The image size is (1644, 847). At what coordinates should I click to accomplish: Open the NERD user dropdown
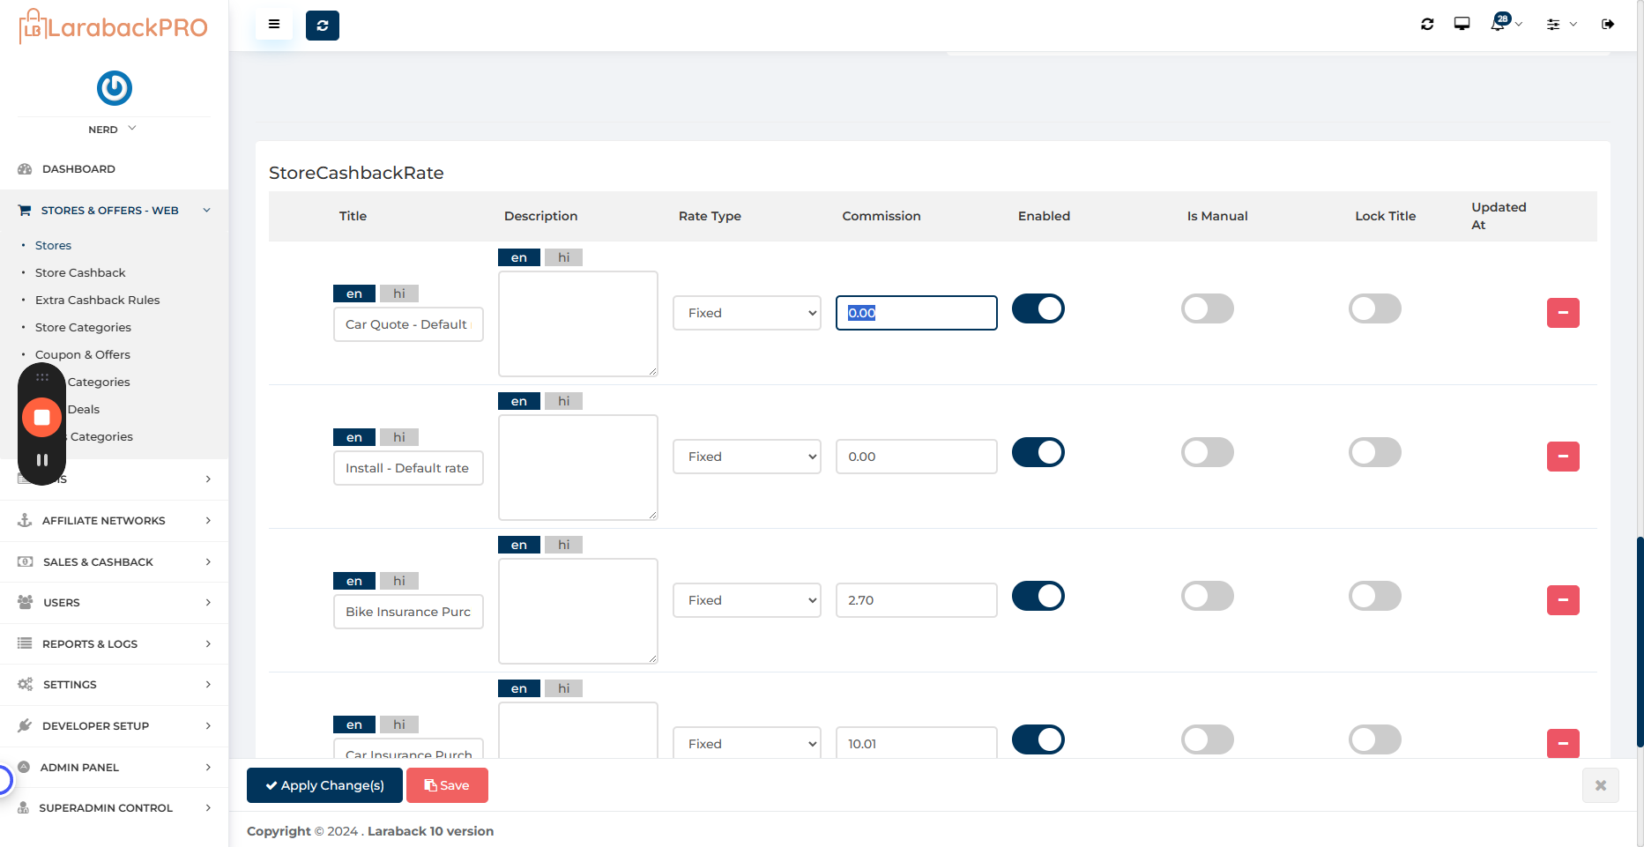112,130
